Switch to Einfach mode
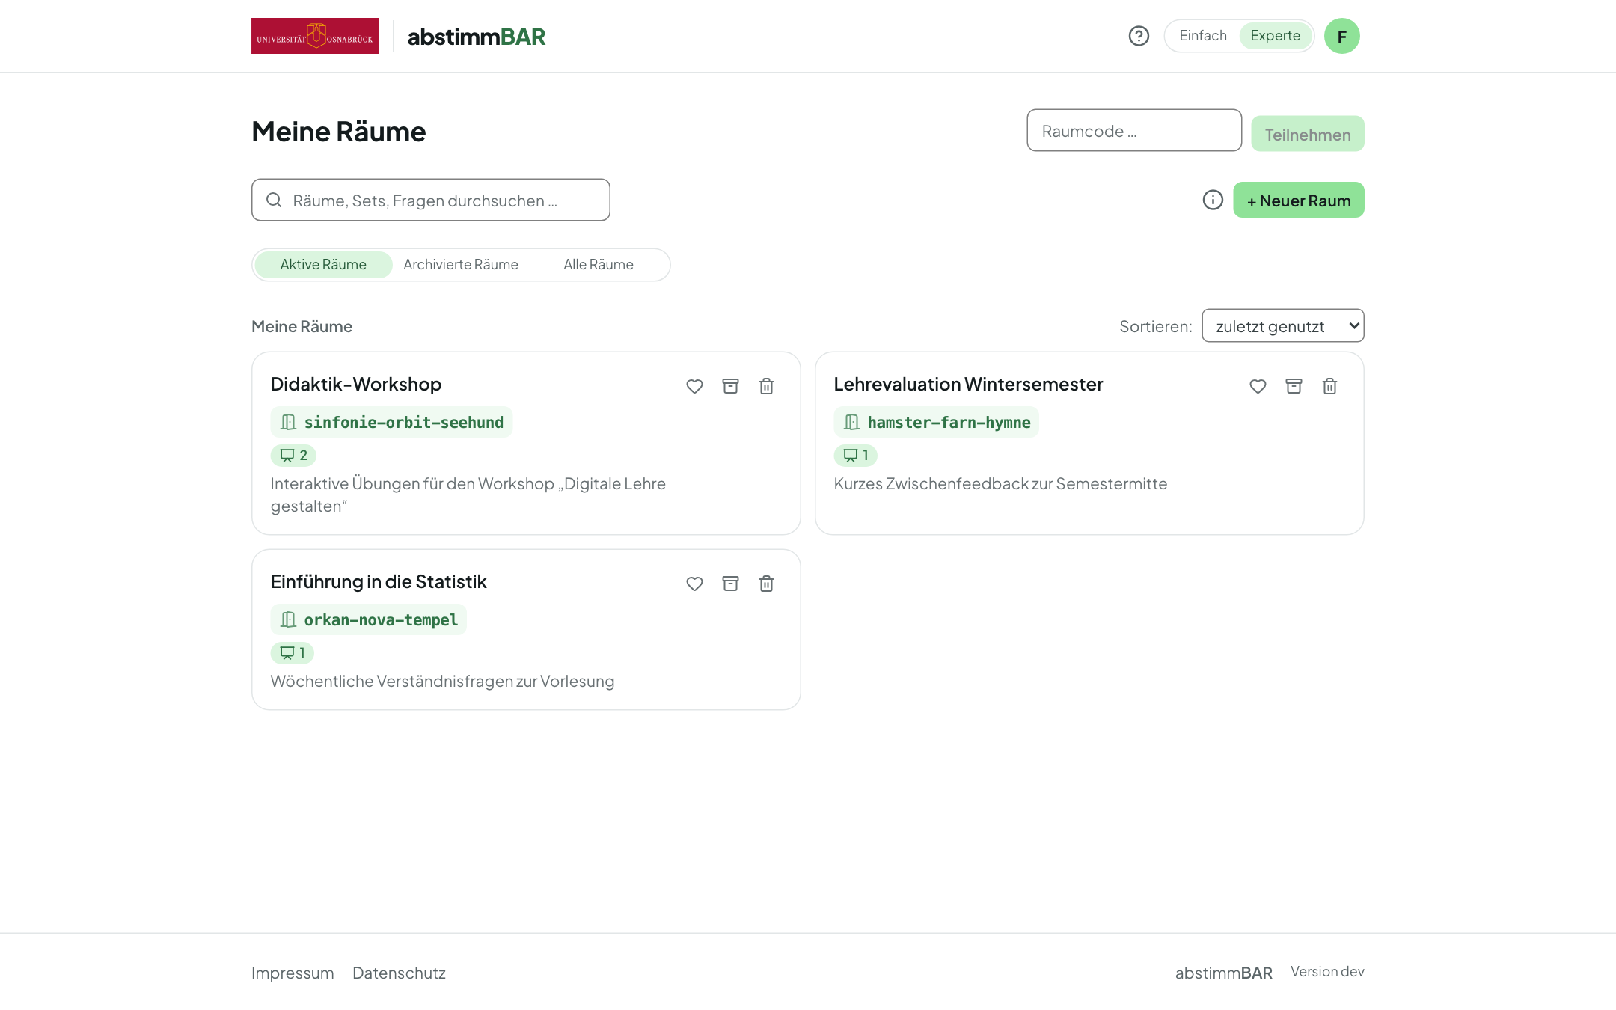The width and height of the screenshot is (1616, 1010). tap(1203, 36)
